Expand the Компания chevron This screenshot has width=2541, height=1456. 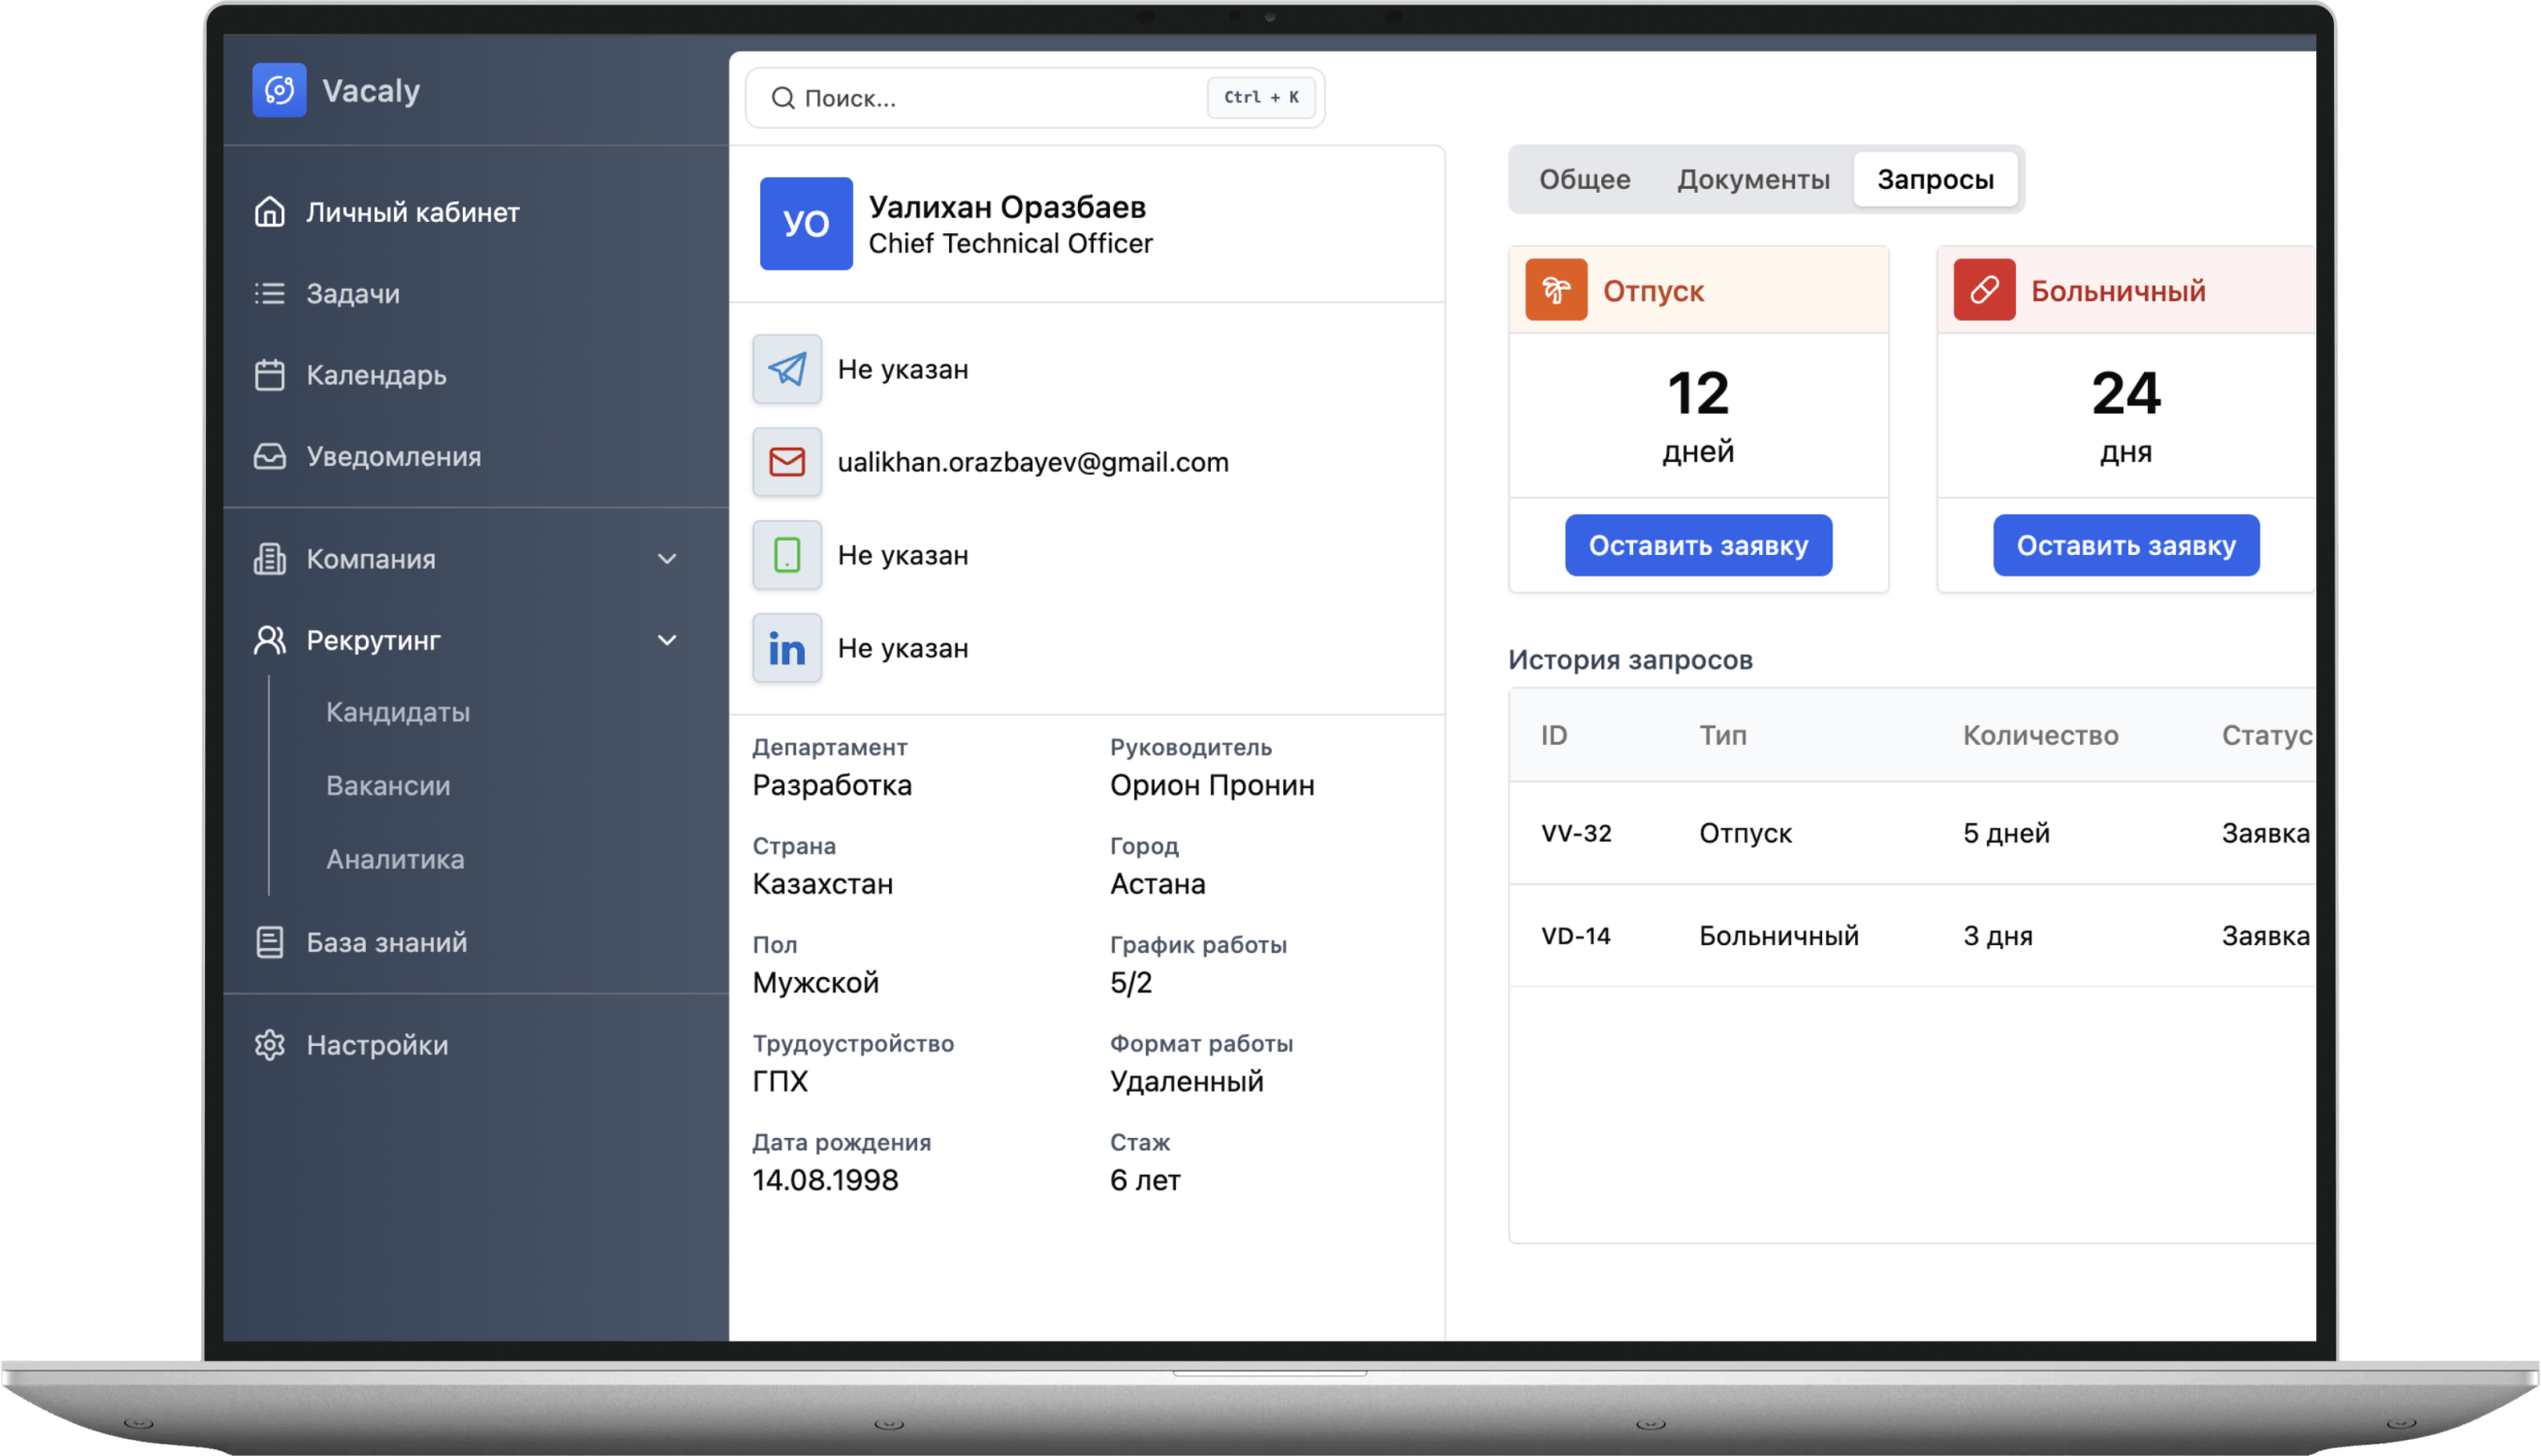point(667,559)
